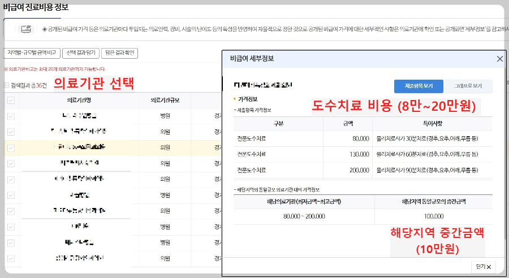Click 특이사항 column header in popup

[433, 124]
